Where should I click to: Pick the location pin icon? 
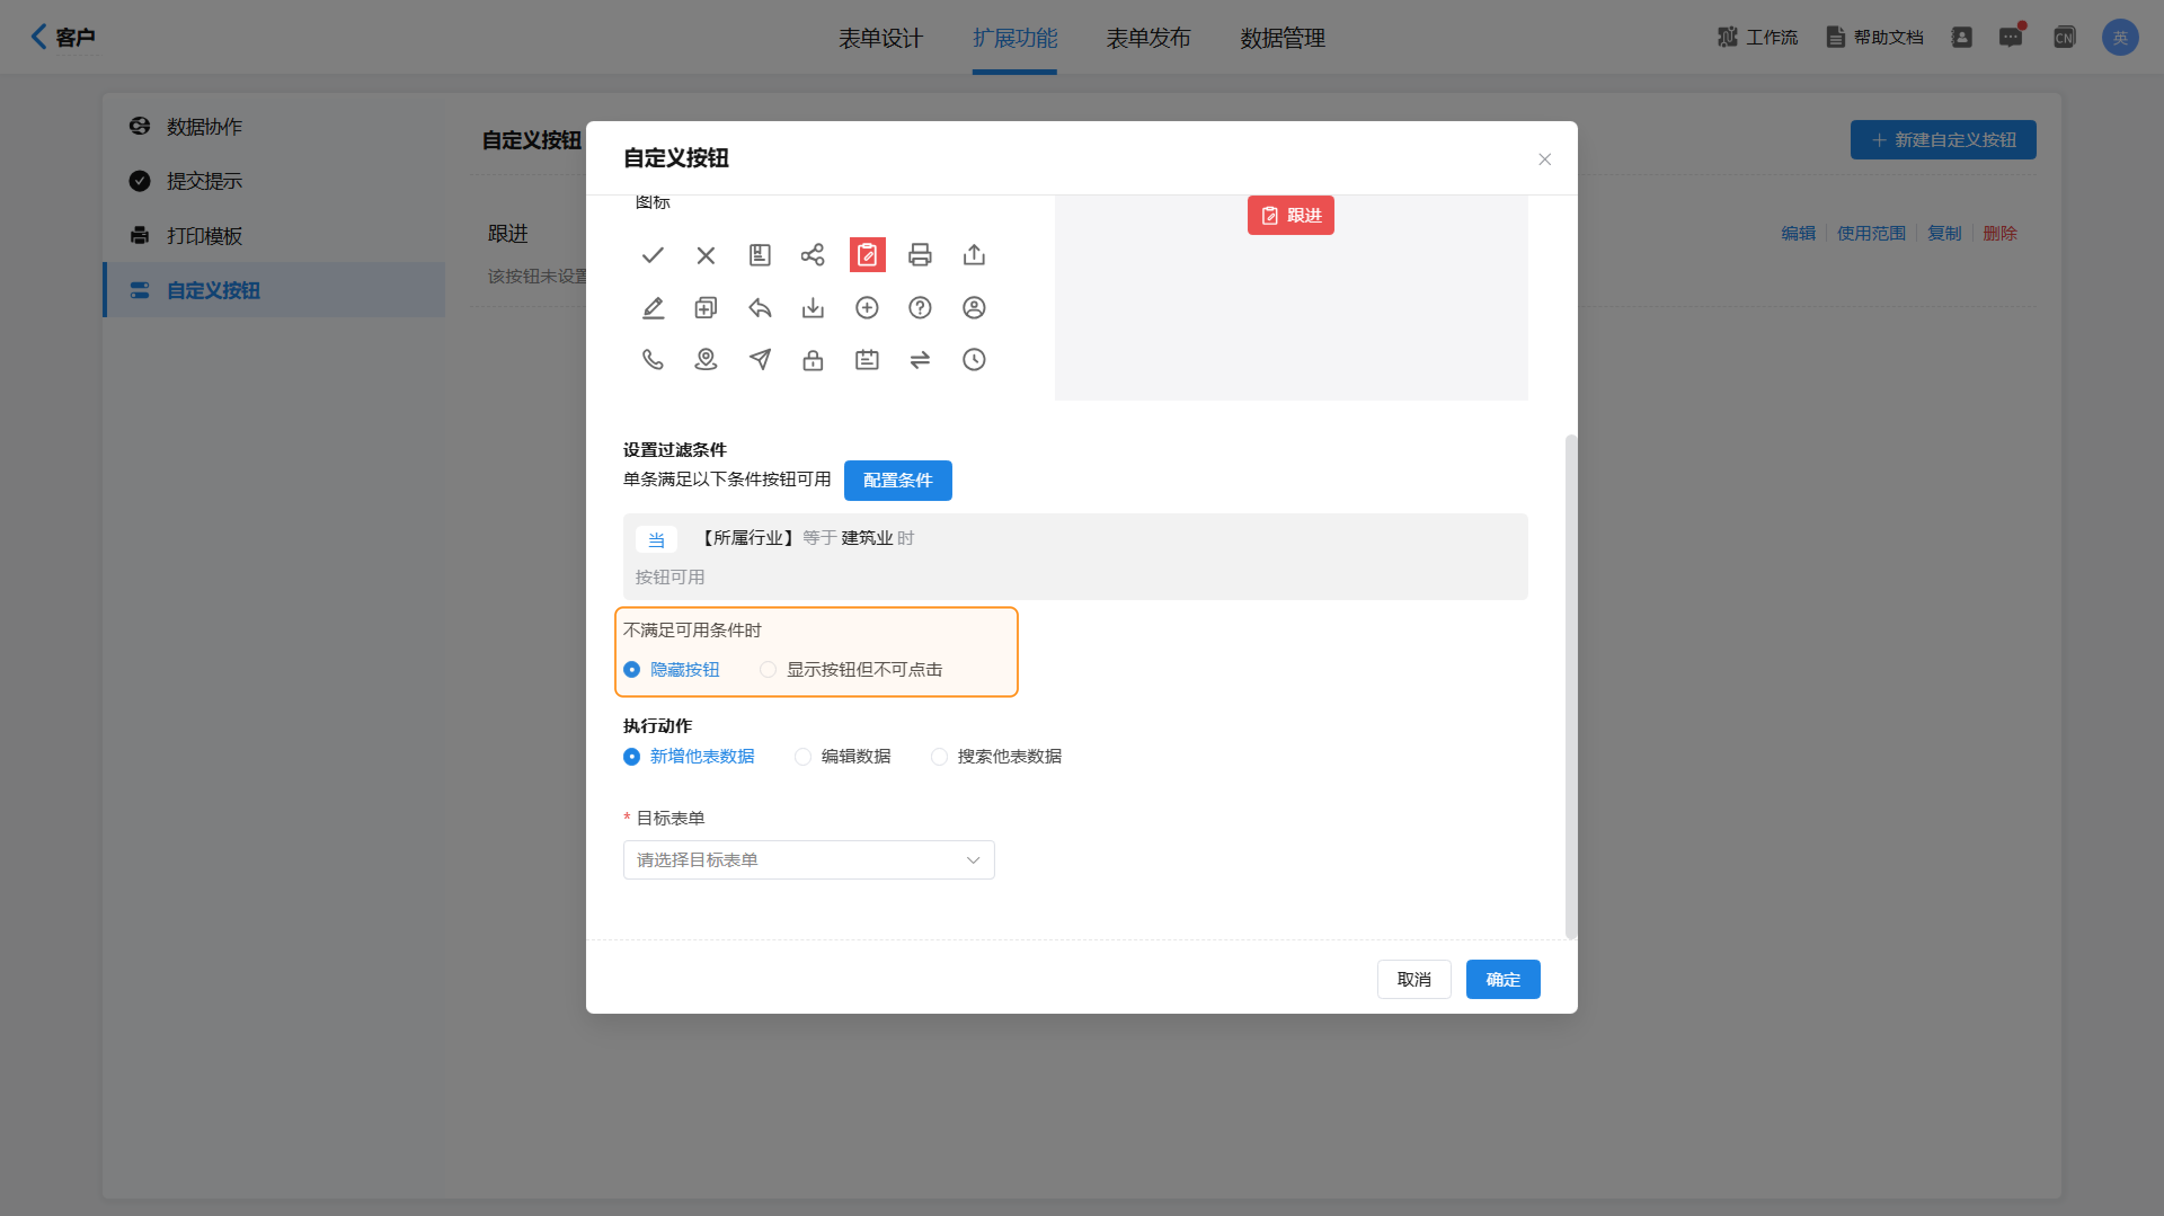pos(706,360)
